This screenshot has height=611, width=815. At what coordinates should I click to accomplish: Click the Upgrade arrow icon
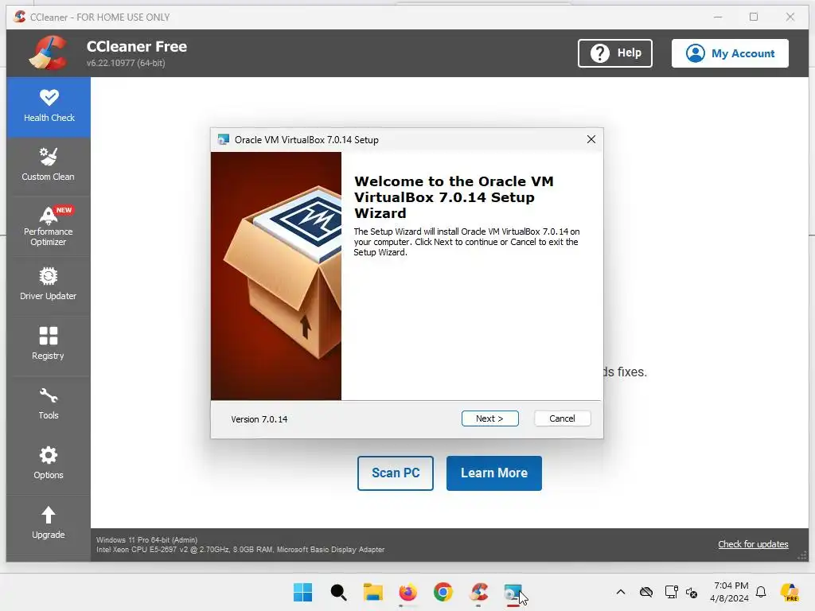(49, 515)
